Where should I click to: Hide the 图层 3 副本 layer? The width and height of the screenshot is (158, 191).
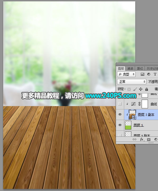click(x=120, y=114)
